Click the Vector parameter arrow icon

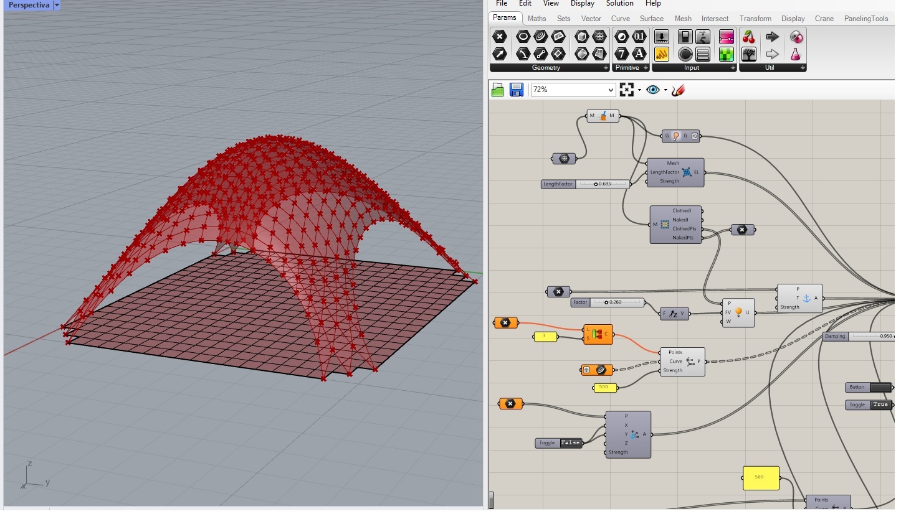pyautogui.click(x=499, y=54)
